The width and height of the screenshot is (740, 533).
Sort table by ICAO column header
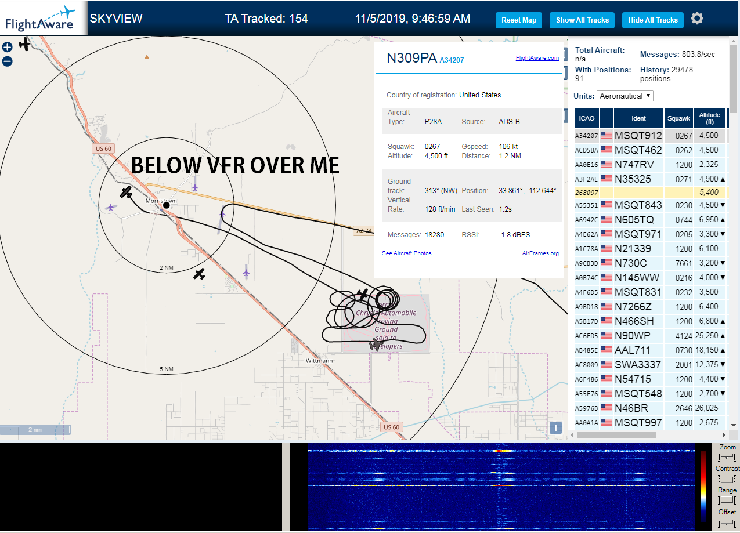[x=587, y=118]
